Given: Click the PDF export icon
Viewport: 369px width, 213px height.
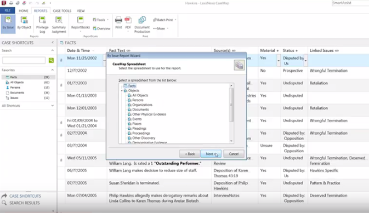Looking at the screenshot, I should tap(128, 24).
